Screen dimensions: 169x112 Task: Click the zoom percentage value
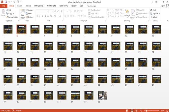pos(163,111)
